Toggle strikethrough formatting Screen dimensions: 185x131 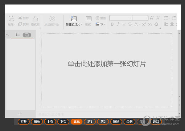pyautogui.click(x=130, y=24)
